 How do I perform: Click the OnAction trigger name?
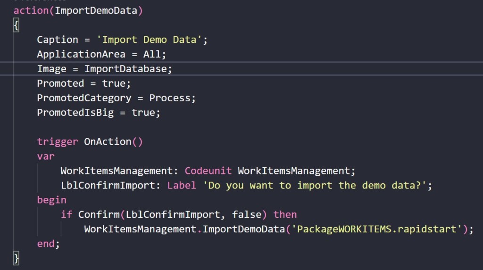(x=107, y=142)
